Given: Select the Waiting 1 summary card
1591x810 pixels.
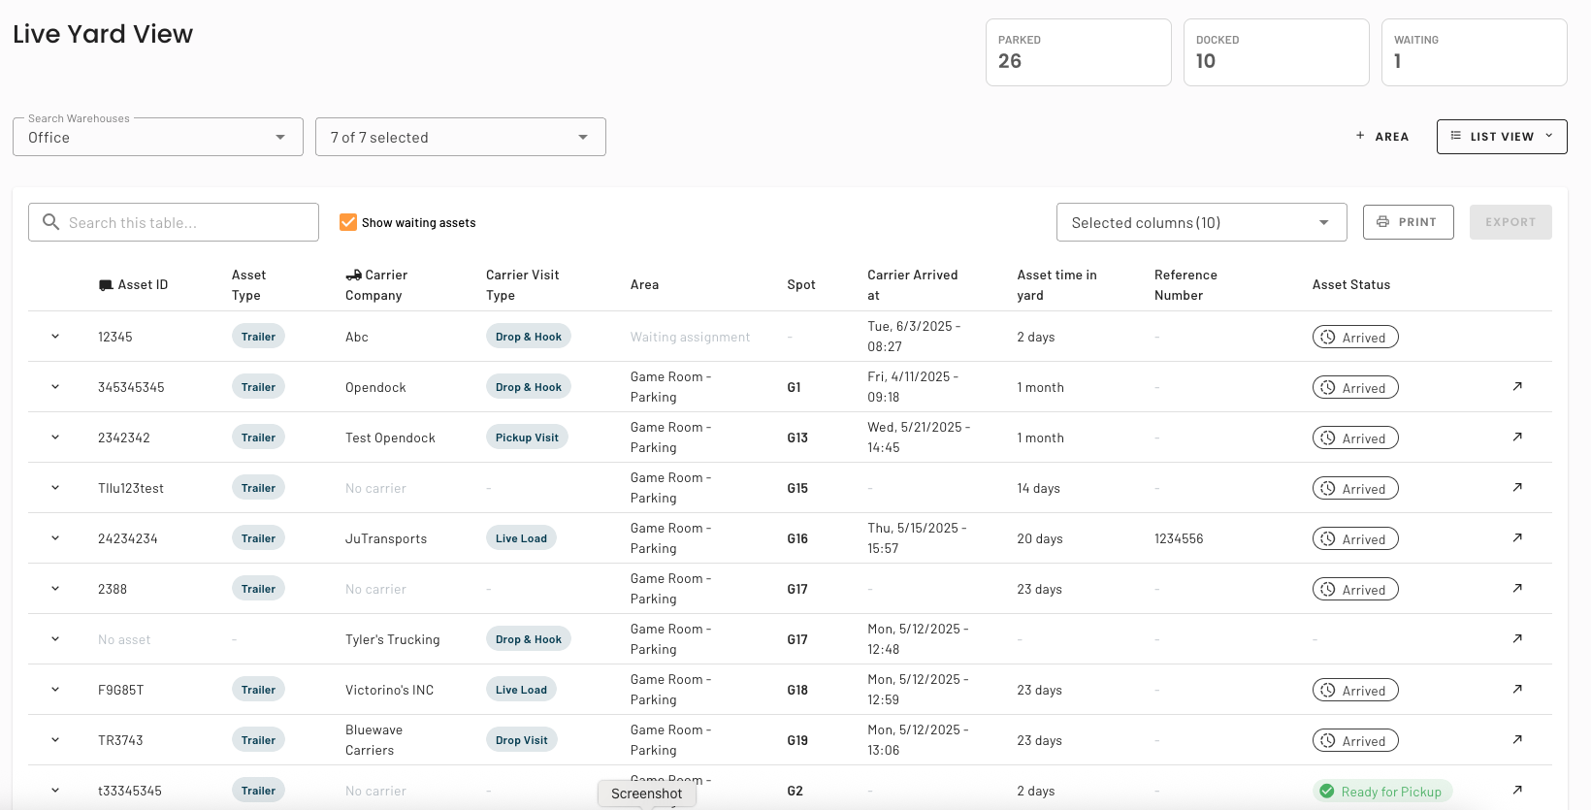Looking at the screenshot, I should 1475,52.
